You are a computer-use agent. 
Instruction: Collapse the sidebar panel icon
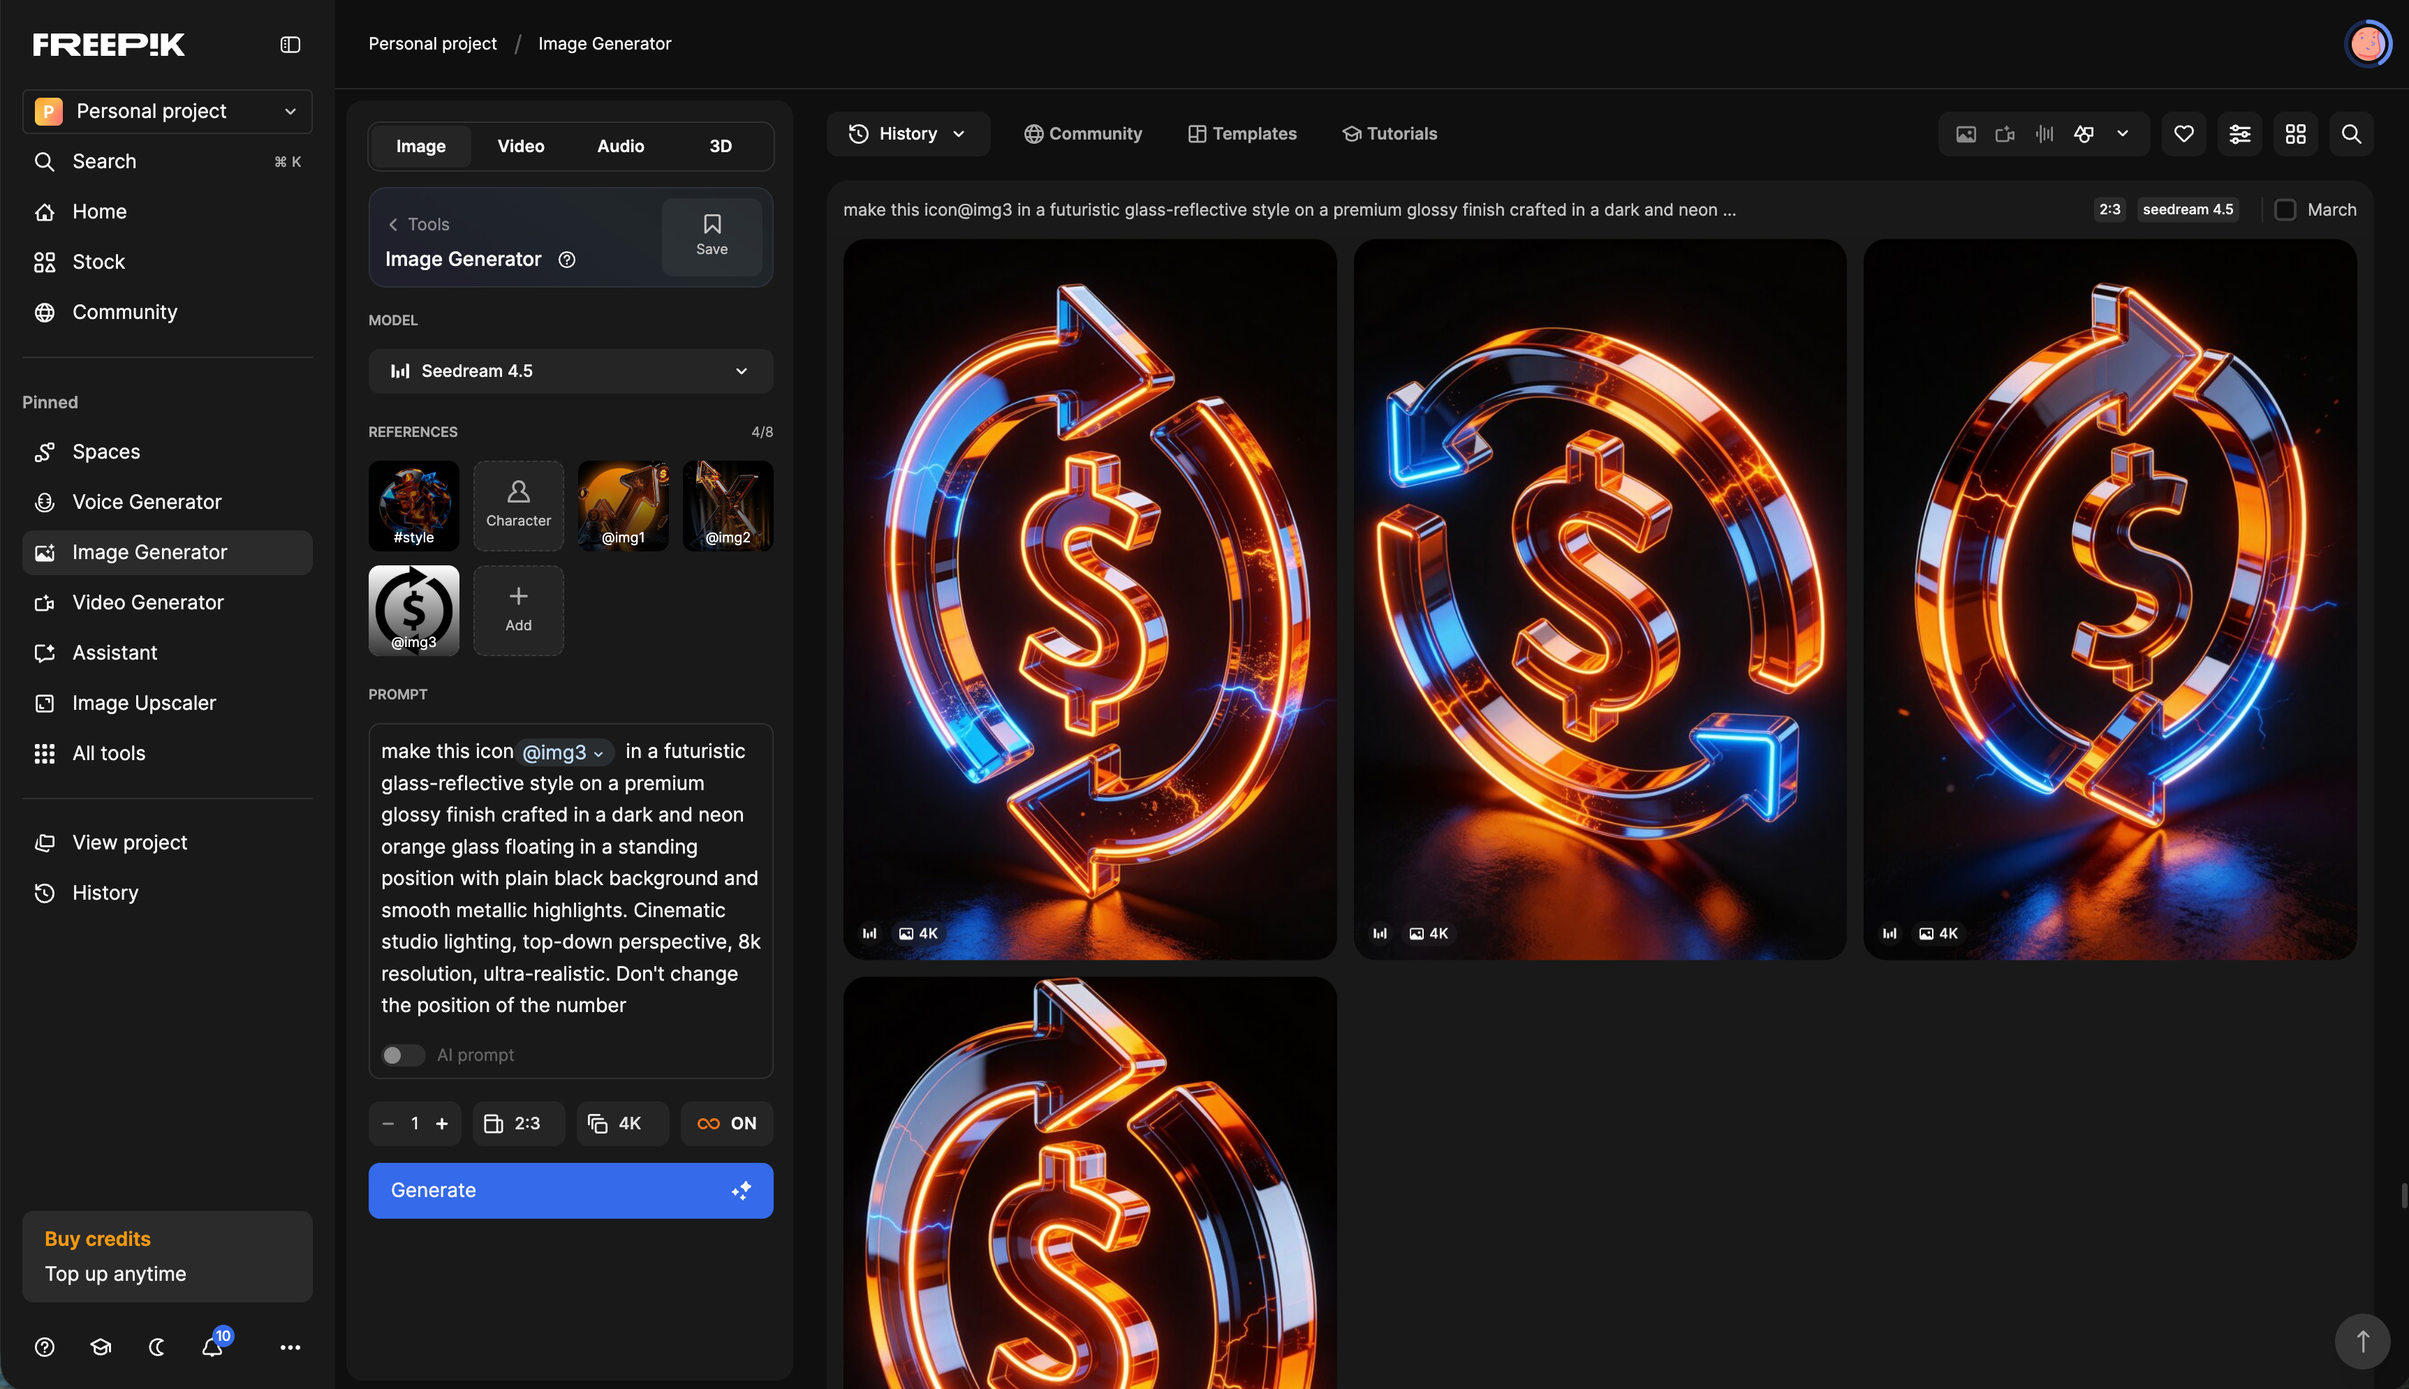[x=290, y=44]
